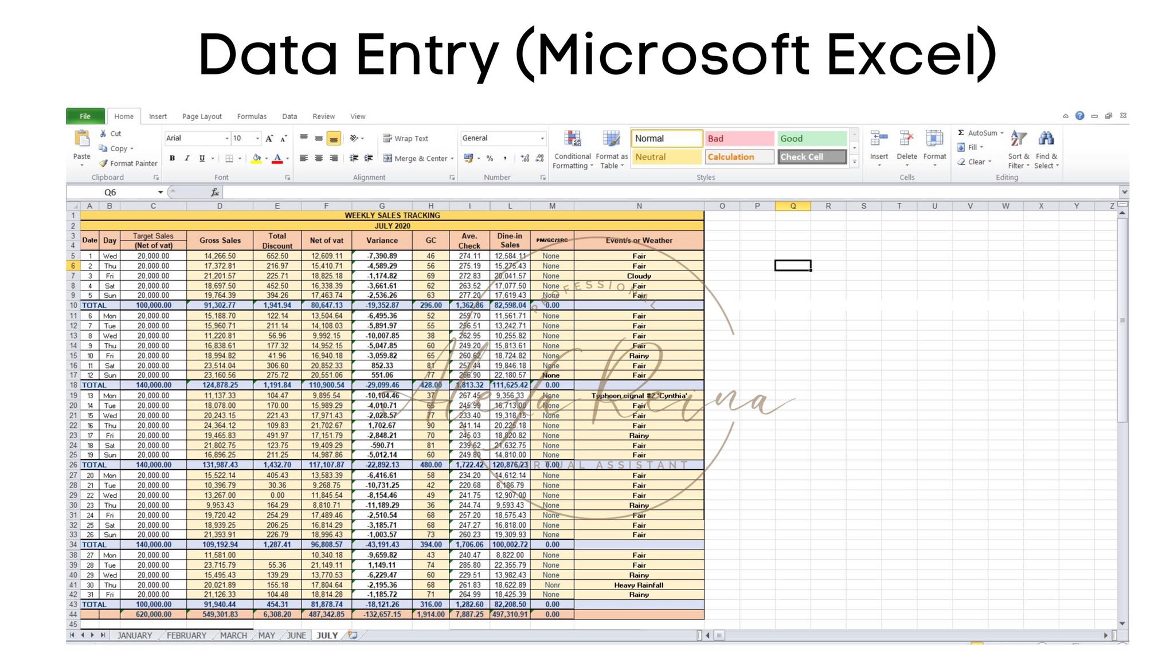Switch to the Formulas ribbon tab
Image resolution: width=1174 pixels, height=660 pixels.
pyautogui.click(x=252, y=116)
